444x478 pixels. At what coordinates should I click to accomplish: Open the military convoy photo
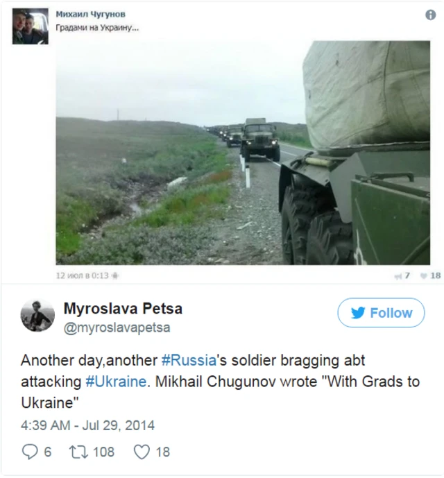243,153
